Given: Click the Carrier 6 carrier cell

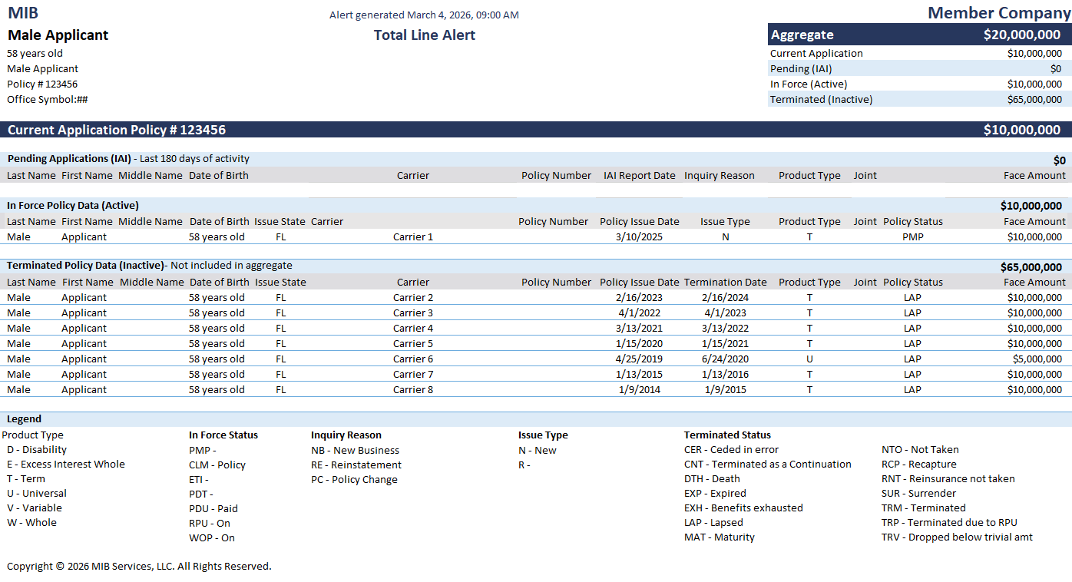Looking at the screenshot, I should [413, 359].
